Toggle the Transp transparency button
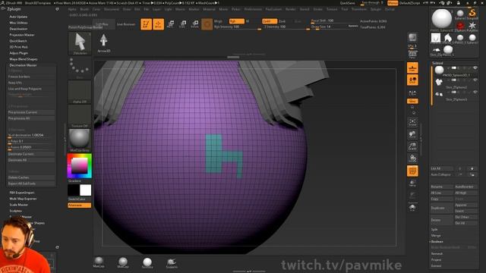Viewport: 486px width, 273px height. (x=412, y=184)
